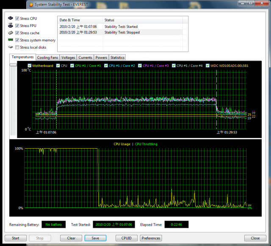Toggle Stress system memory checkbox
The width and height of the screenshot is (271, 246).
pyautogui.click(x=17, y=40)
